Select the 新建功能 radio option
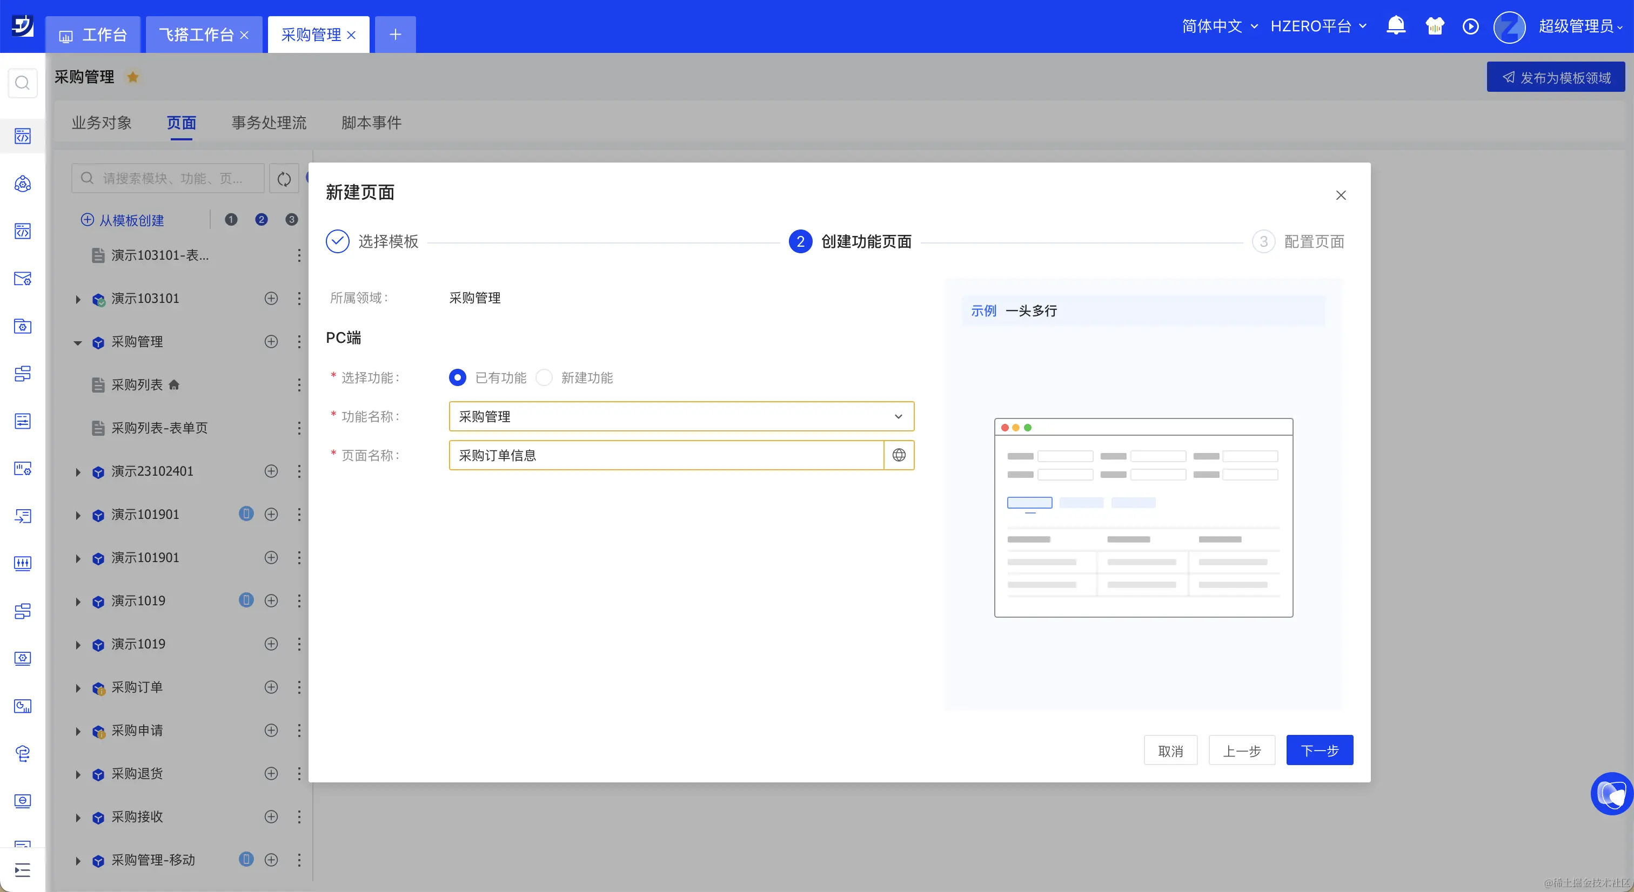Image resolution: width=1634 pixels, height=892 pixels. tap(544, 378)
